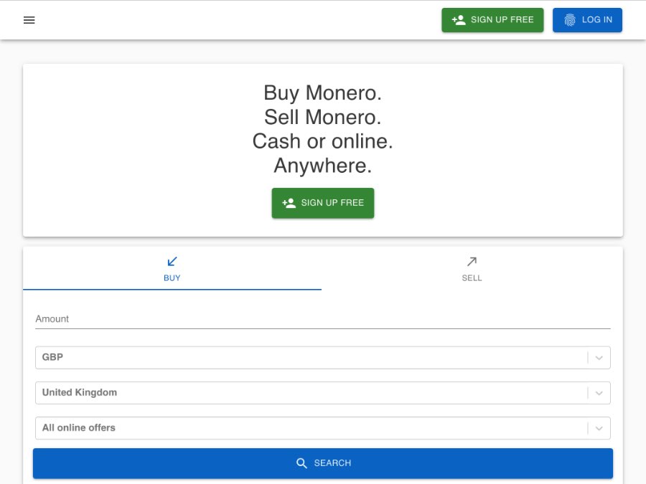The height and width of the screenshot is (484, 646).
Task: Click the person-add icon on the top Sign Up button
Action: [458, 19]
